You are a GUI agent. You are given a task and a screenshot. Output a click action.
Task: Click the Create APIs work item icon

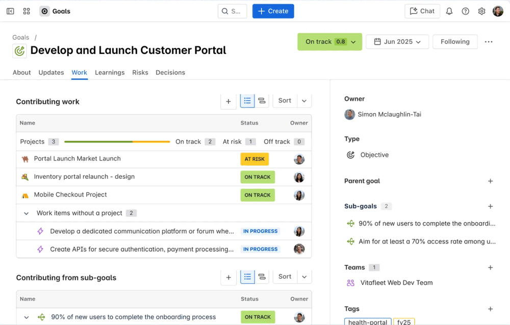coord(40,249)
